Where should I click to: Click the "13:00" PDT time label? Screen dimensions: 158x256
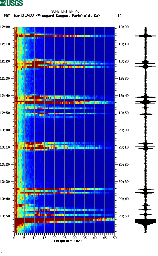coord(5,130)
